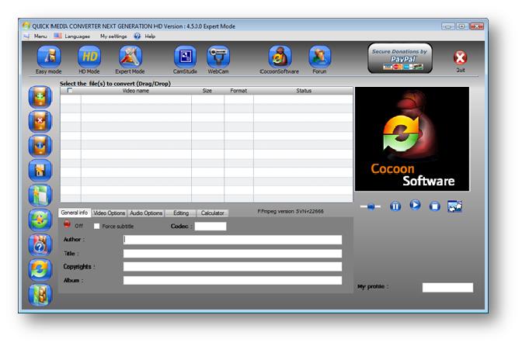Click the preview position slider
This screenshot has width=522, height=346.
pos(371,206)
